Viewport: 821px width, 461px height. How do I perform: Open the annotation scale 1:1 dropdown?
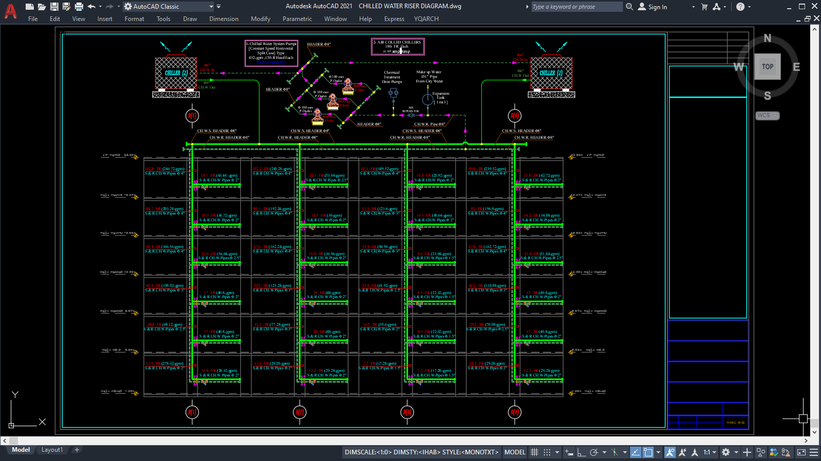pos(710,452)
